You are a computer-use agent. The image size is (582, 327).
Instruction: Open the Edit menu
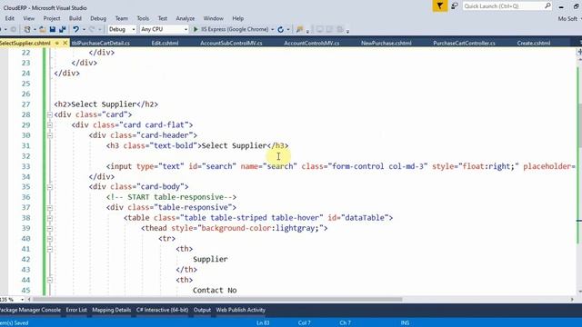(10, 18)
